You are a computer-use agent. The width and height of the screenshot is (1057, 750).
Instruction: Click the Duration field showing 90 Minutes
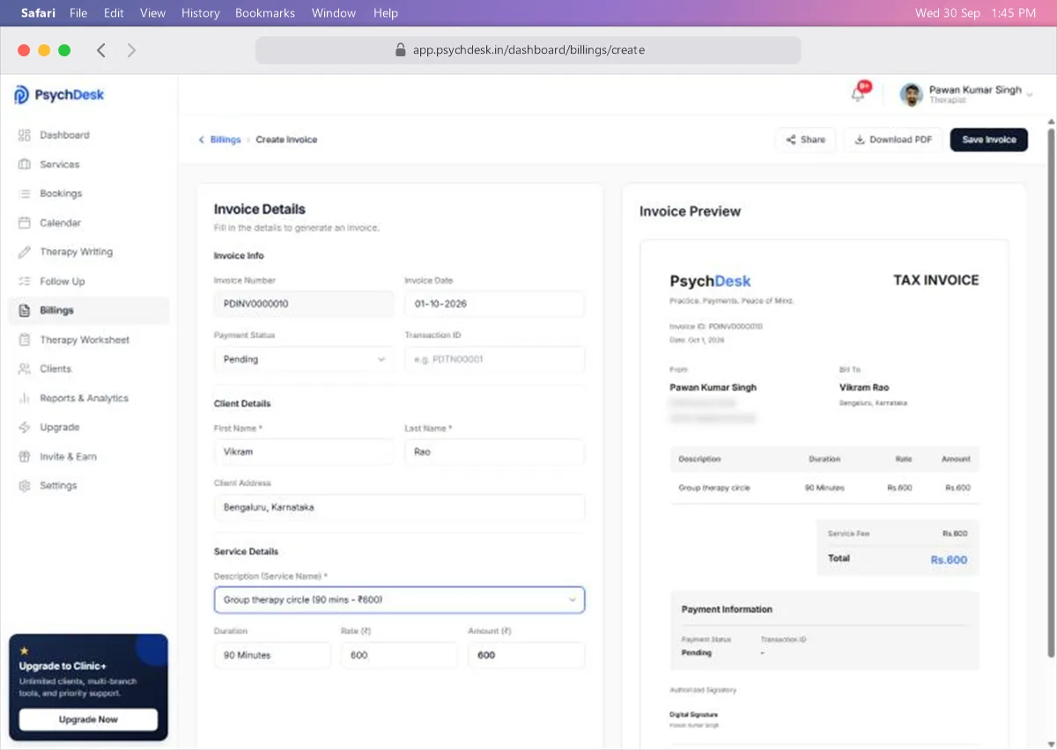(x=272, y=655)
